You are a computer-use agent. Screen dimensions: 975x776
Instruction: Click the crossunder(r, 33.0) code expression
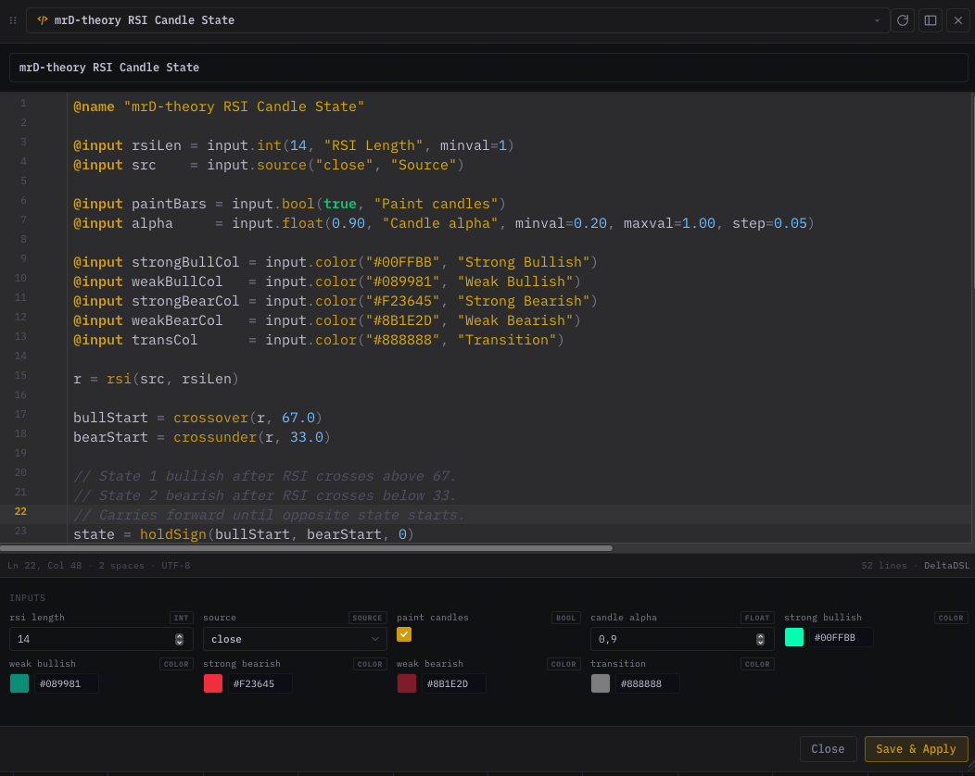click(x=252, y=437)
